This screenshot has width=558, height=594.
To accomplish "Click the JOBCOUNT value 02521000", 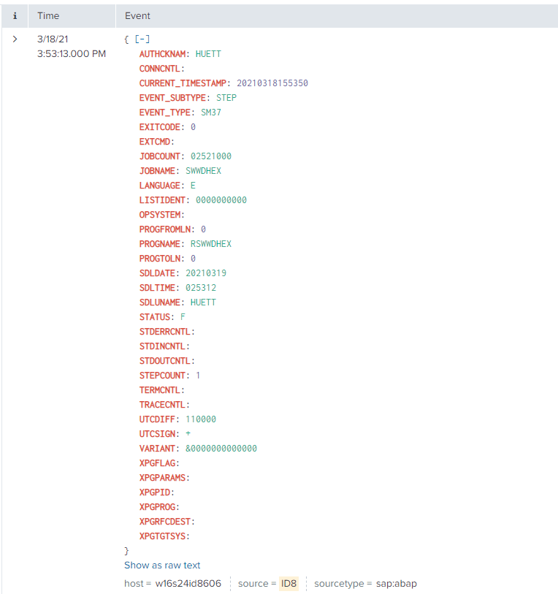I will [x=211, y=156].
